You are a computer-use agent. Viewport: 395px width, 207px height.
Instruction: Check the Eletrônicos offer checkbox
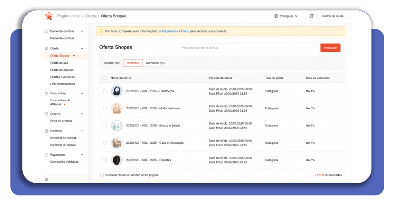105,91
